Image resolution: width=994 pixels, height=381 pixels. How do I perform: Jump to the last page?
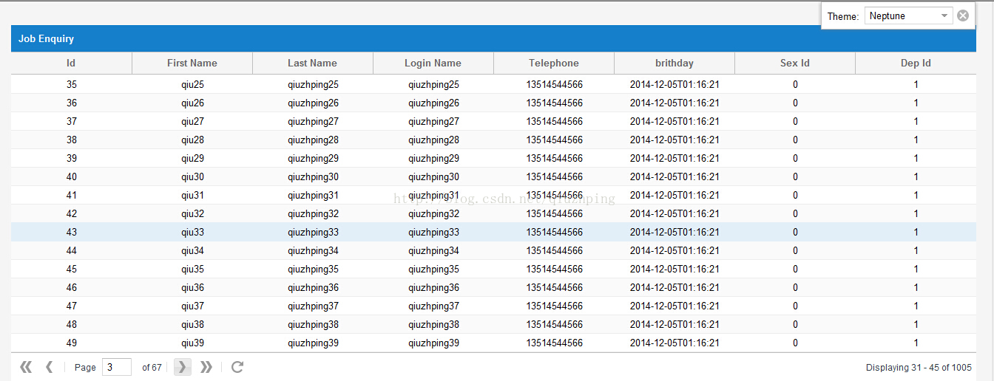pos(206,367)
